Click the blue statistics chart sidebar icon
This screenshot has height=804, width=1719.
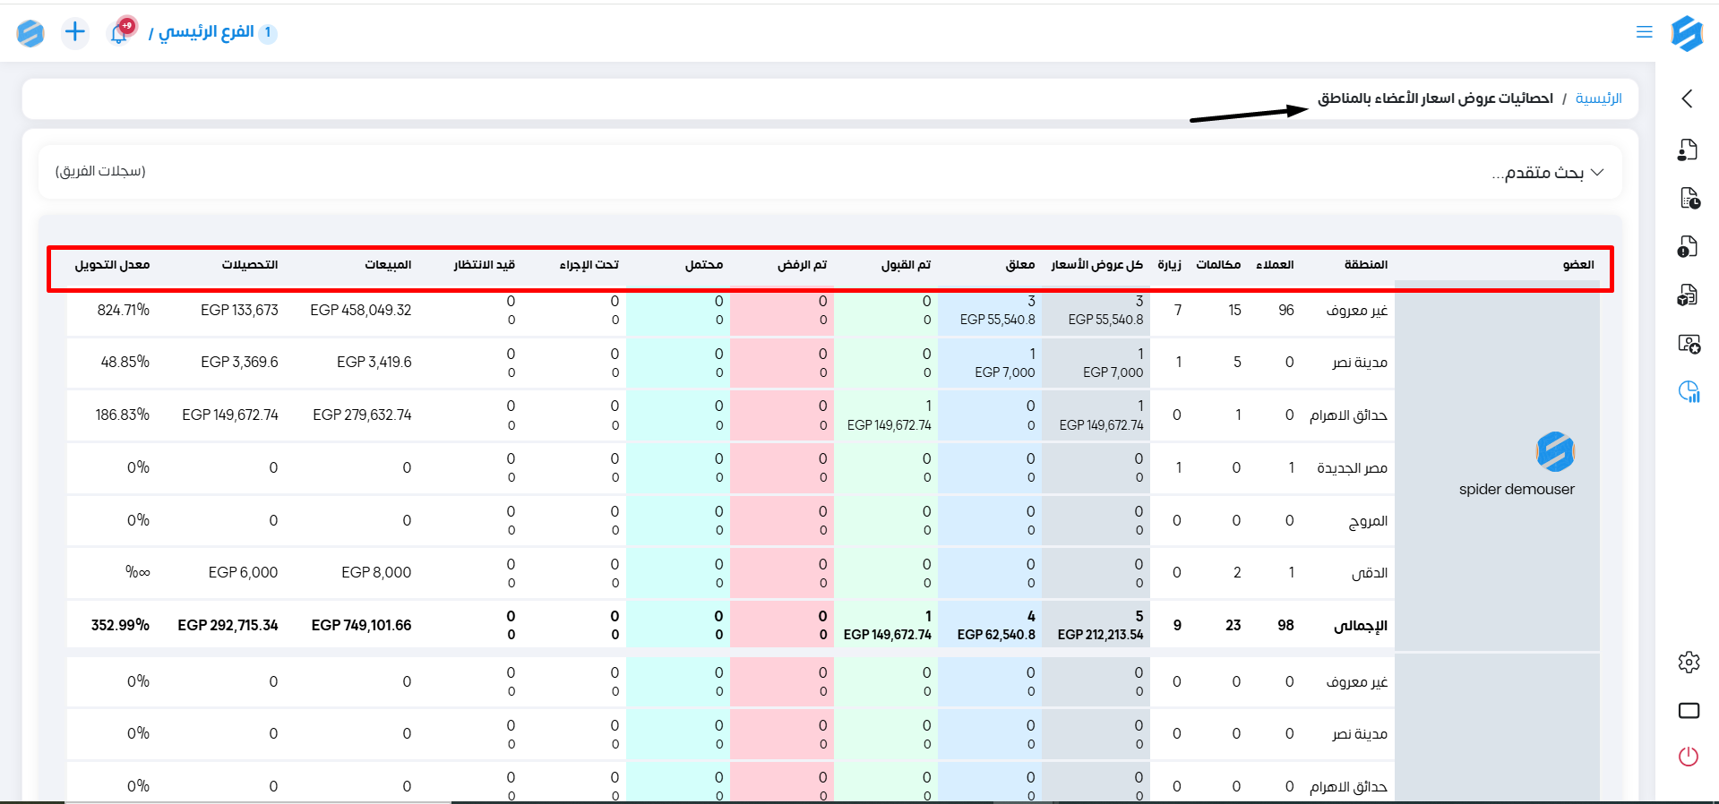tap(1689, 391)
